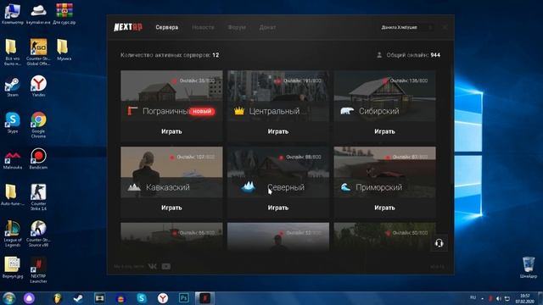Open the Музыка folder on the desktop
The image size is (543, 305).
pos(64,50)
